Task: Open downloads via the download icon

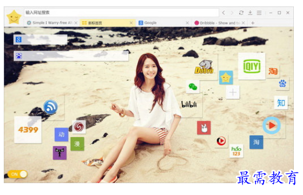Action: [x=250, y=13]
